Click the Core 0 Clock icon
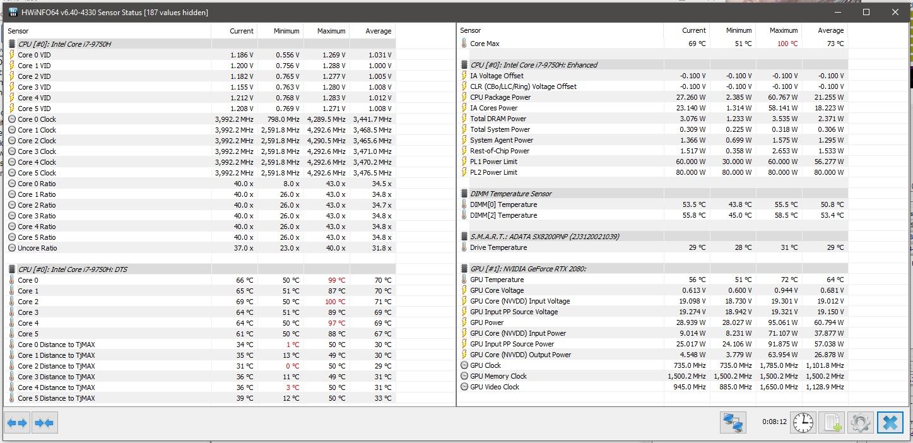The height and width of the screenshot is (443, 913). pyautogui.click(x=12, y=119)
